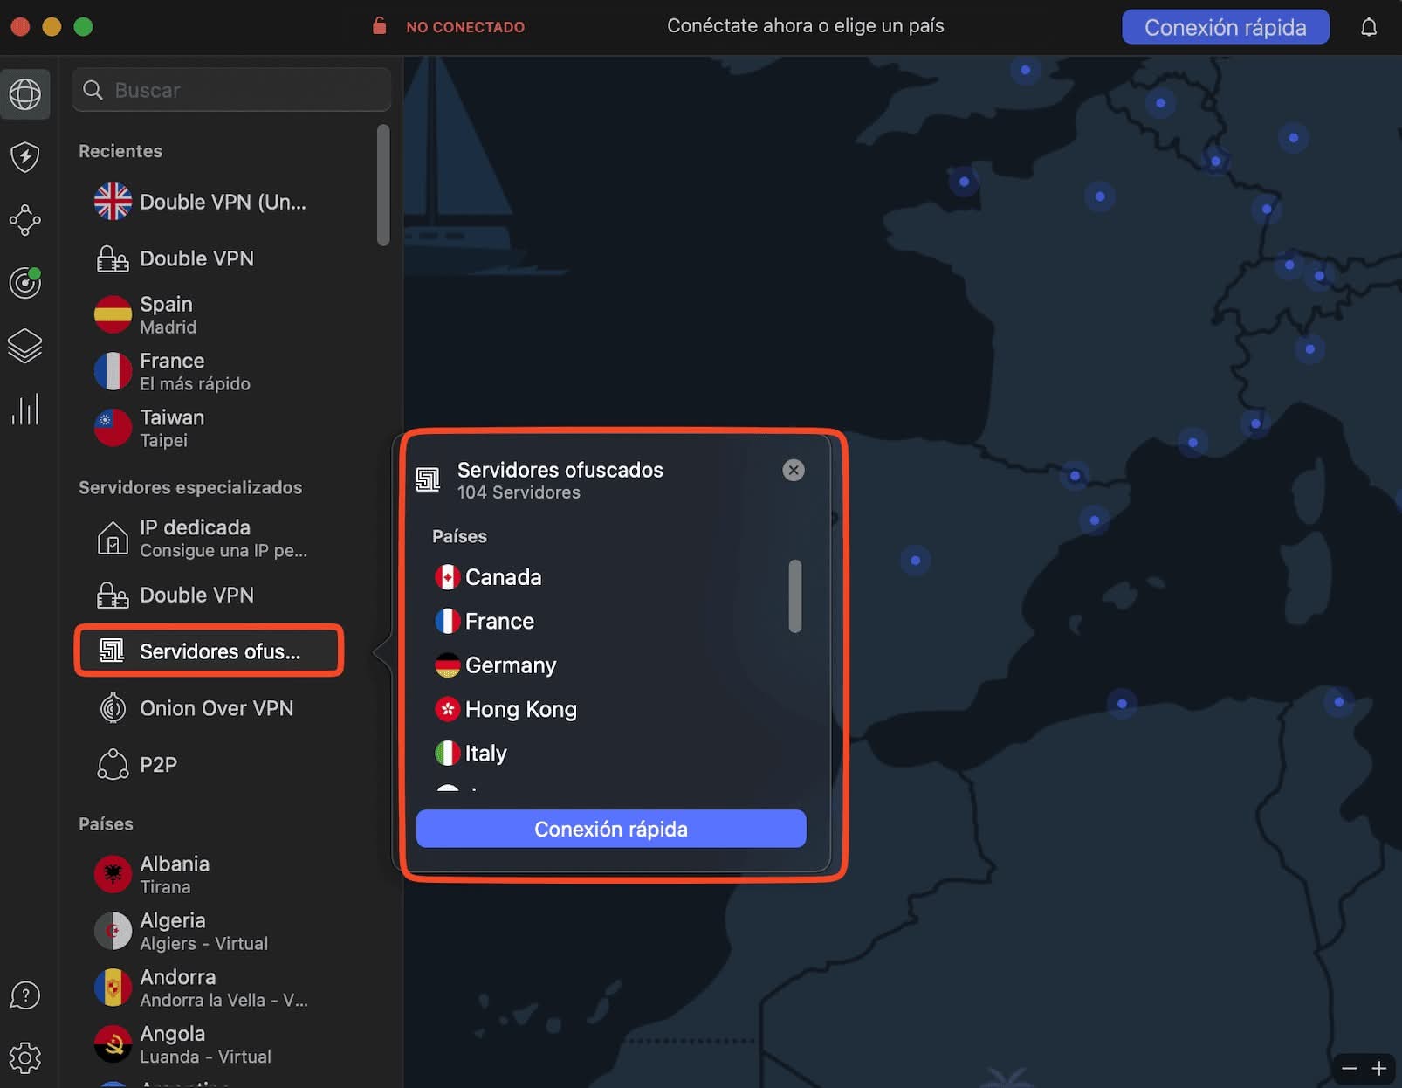Click Conexión rápida in the obfuscated popup

click(x=611, y=829)
